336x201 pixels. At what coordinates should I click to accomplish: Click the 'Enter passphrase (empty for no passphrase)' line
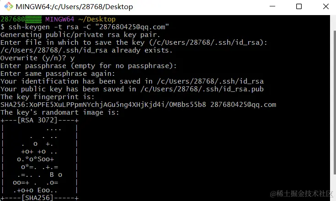[x=88, y=66]
